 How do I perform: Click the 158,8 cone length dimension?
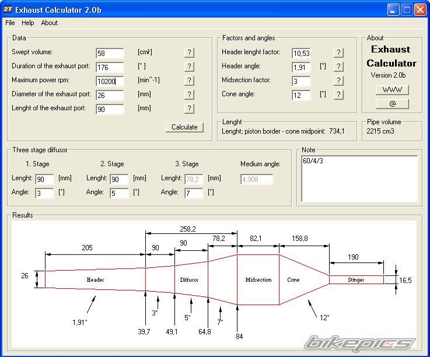pos(300,238)
